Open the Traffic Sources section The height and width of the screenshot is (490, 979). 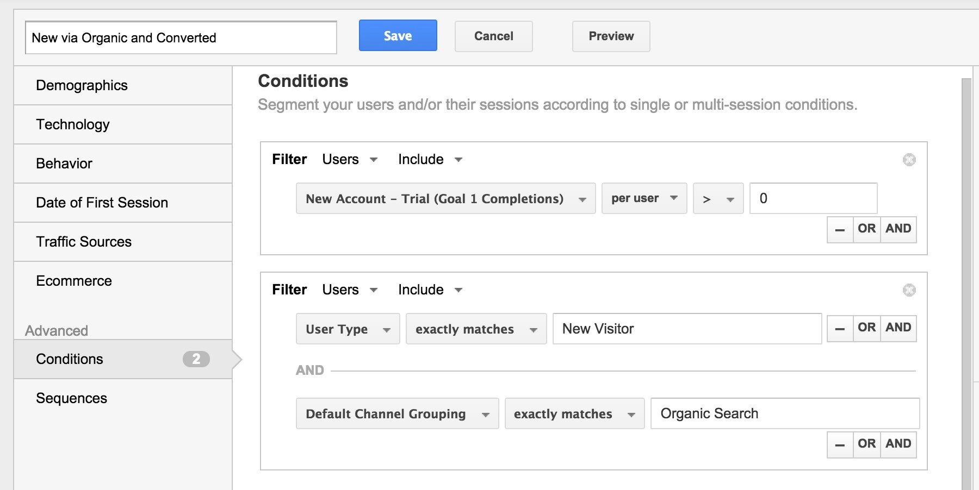[x=84, y=242]
